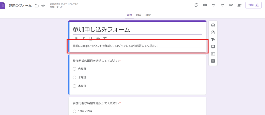This screenshot has height=115, width=265.
Task: Select the 木曜日 radio option
Action: click(74, 86)
